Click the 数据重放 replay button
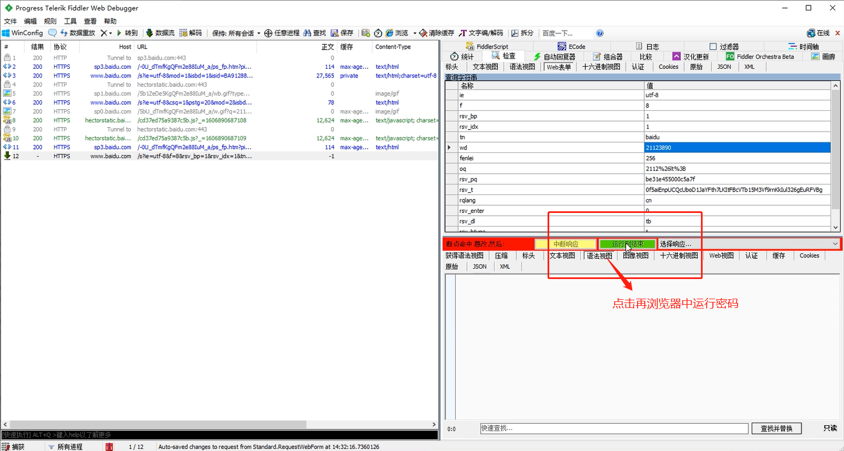The height and width of the screenshot is (451, 844). click(78, 33)
